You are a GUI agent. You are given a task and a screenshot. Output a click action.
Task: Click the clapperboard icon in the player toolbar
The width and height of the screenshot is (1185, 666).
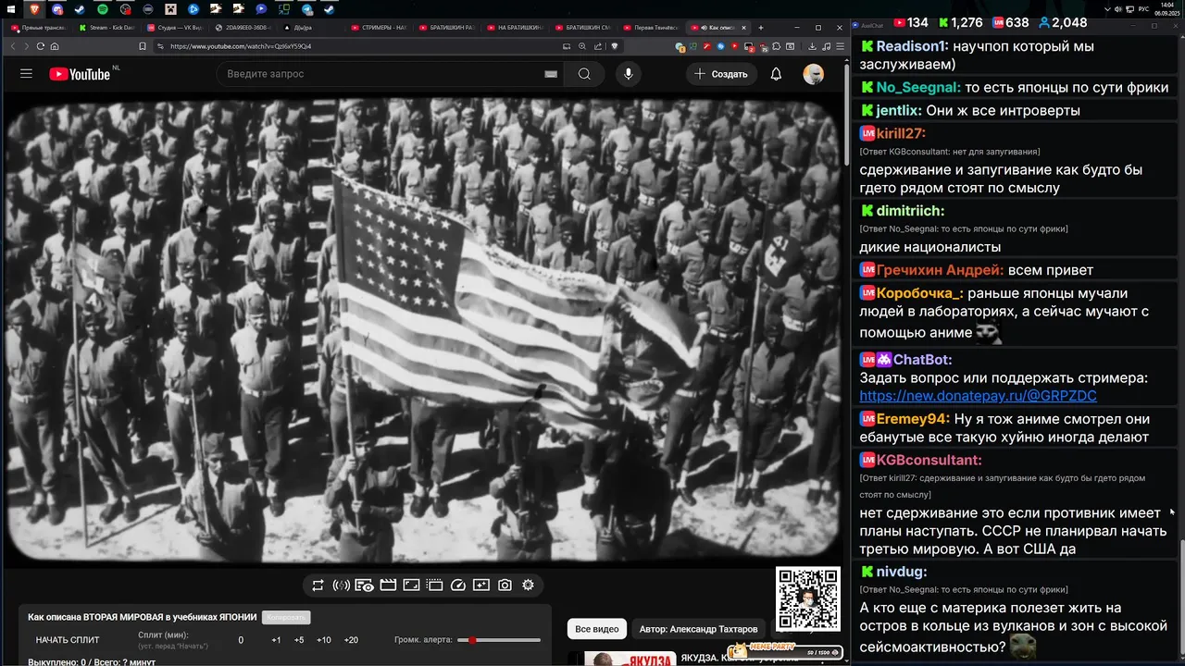point(388,585)
